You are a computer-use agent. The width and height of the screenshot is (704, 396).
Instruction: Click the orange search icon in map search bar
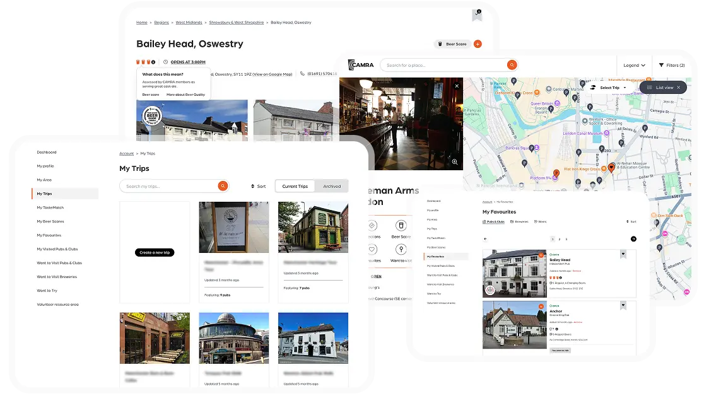(x=512, y=65)
